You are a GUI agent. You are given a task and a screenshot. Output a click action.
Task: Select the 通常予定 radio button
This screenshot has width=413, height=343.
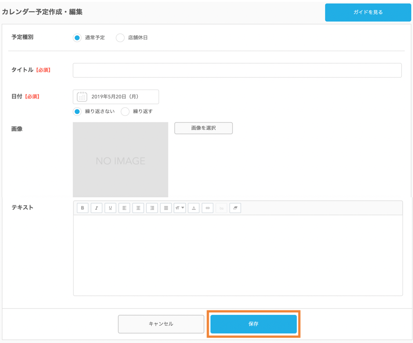click(77, 38)
